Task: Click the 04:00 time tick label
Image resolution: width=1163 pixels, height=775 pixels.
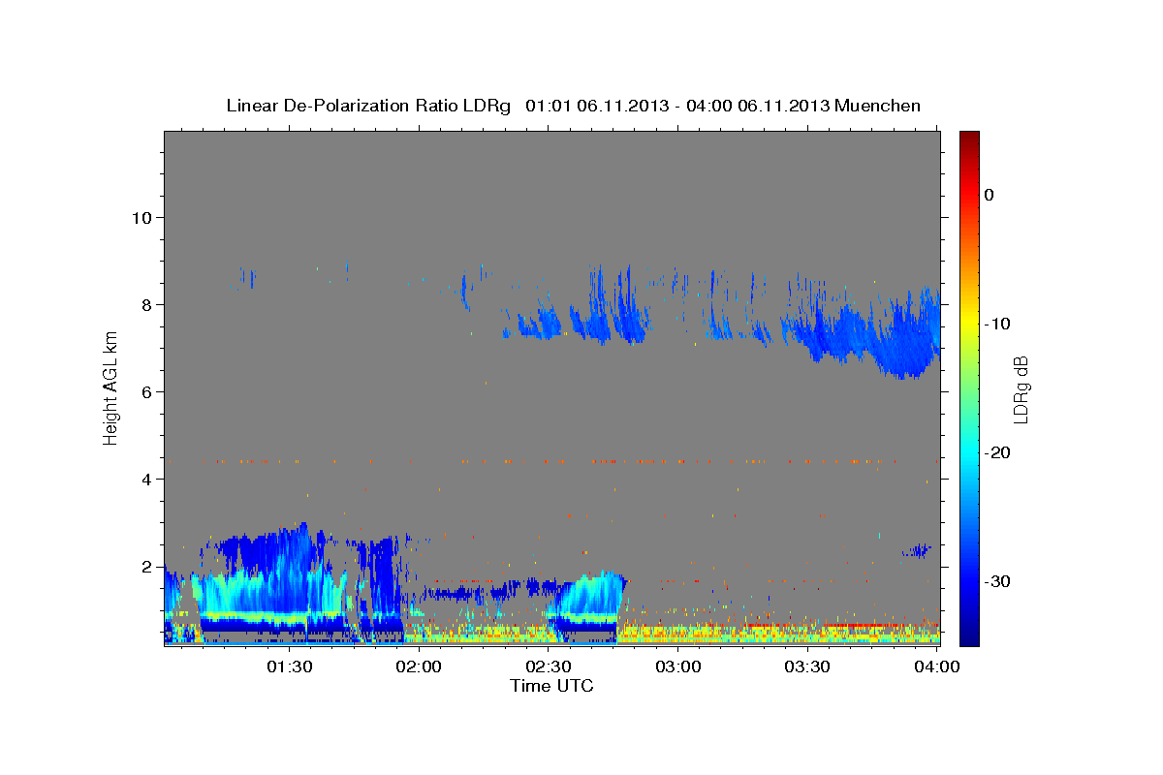Action: coord(937,666)
